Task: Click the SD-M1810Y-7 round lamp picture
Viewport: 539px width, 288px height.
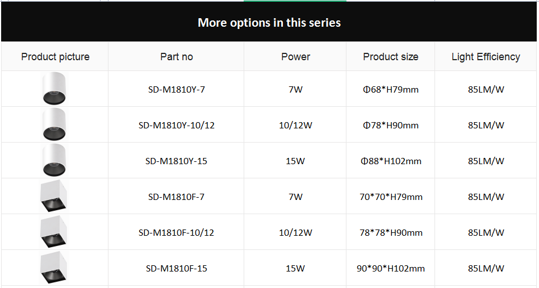Action: coord(54,89)
